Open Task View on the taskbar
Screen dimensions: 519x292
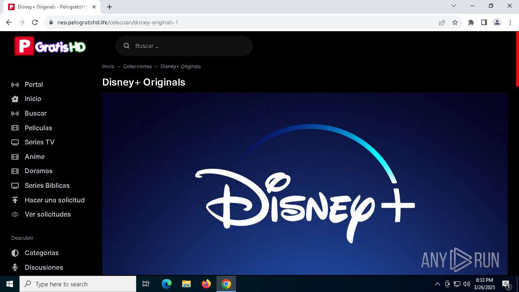click(146, 284)
